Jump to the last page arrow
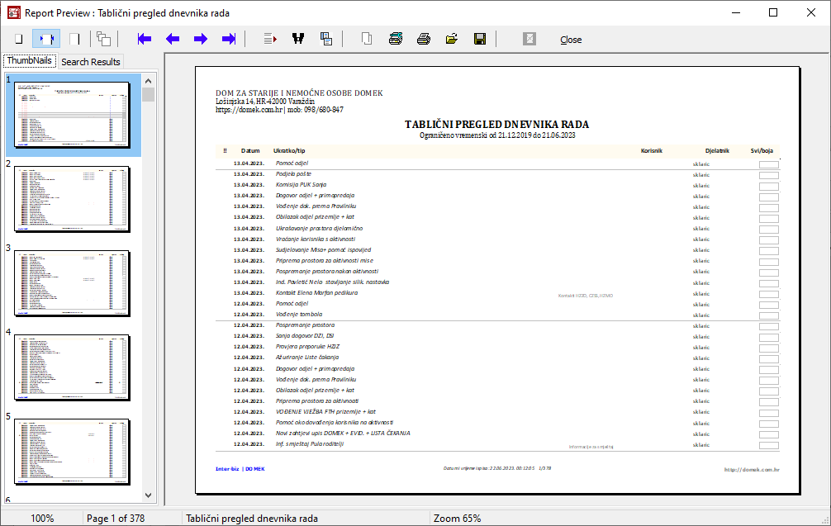 point(229,39)
